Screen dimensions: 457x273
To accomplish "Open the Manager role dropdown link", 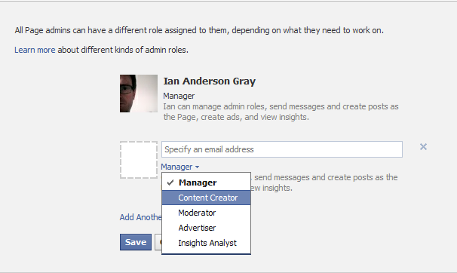I will pos(179,167).
